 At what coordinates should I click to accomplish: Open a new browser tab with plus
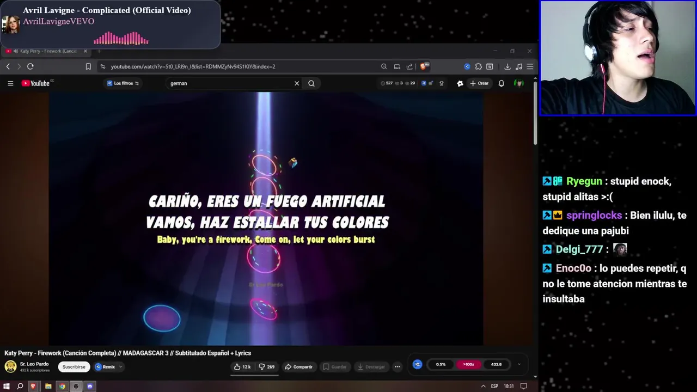click(99, 51)
